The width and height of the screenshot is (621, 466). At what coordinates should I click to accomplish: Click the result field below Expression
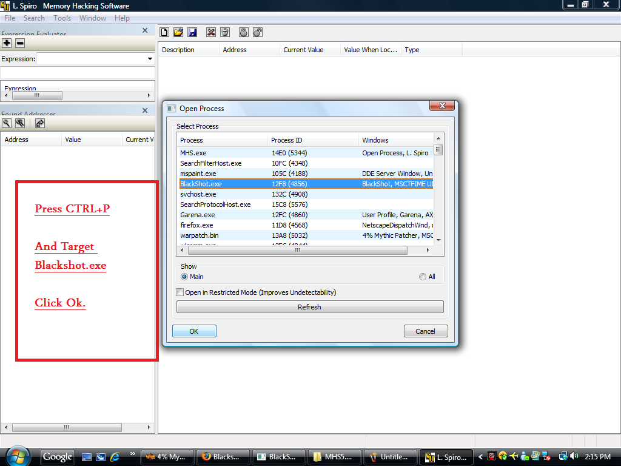(78, 73)
